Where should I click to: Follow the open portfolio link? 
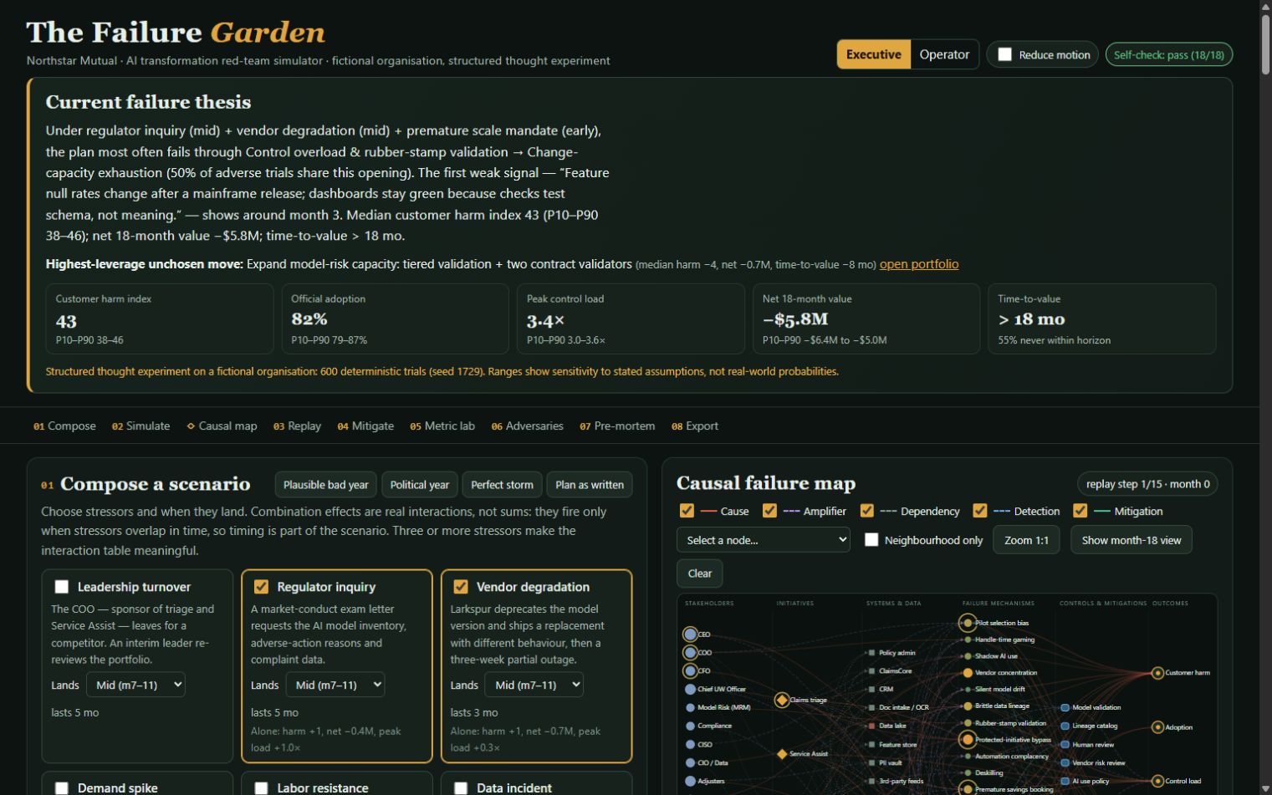coord(919,264)
